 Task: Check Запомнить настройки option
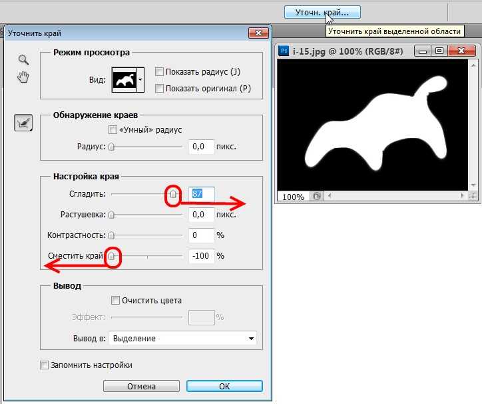pyautogui.click(x=44, y=365)
